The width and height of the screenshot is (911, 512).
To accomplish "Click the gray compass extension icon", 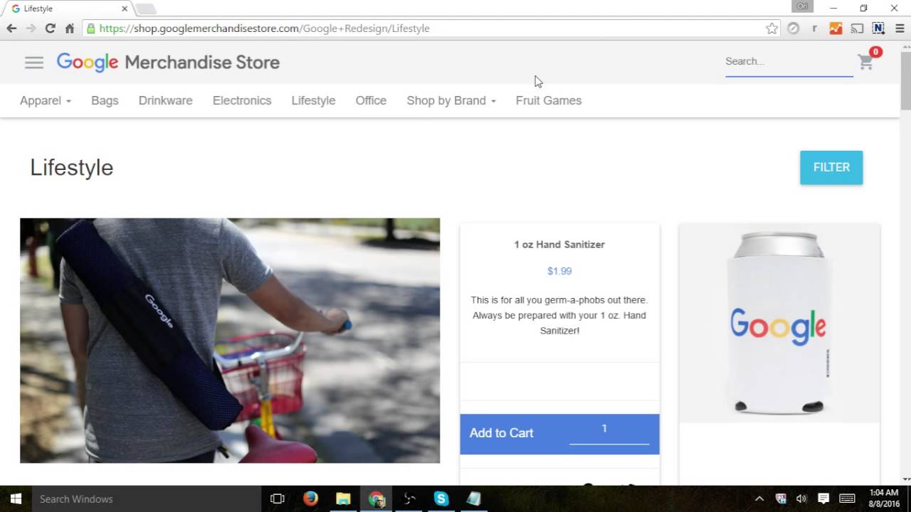I will (x=793, y=28).
